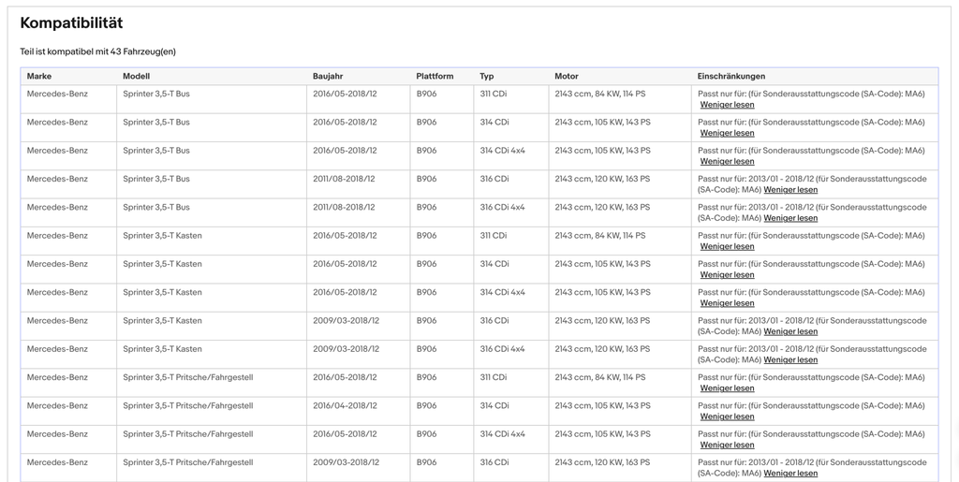Image resolution: width=959 pixels, height=482 pixels.
Task: Click Weniger lesen for Kasten 311 CDi row
Action: (x=727, y=246)
